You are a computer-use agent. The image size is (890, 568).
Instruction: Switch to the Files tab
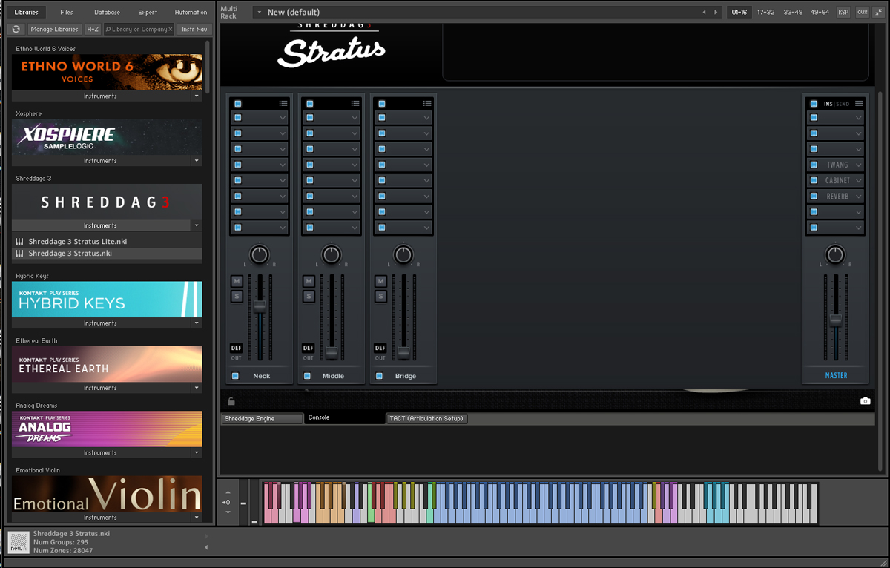(67, 12)
